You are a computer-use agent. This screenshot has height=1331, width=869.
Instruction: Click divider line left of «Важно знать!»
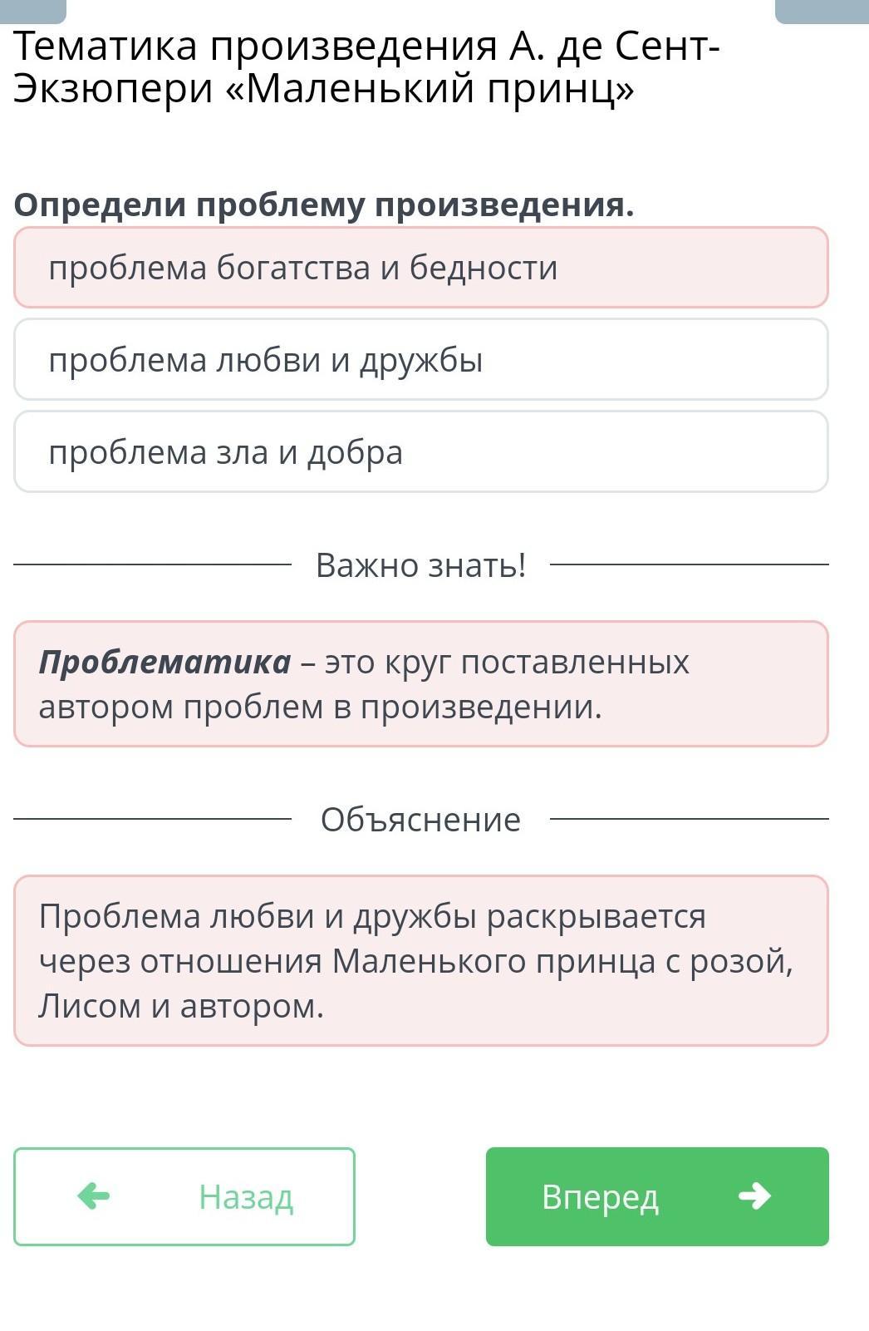pyautogui.click(x=152, y=565)
